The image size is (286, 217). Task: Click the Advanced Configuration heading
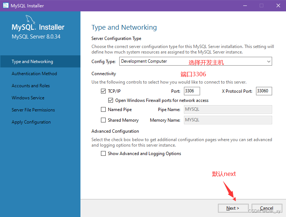[115, 131]
